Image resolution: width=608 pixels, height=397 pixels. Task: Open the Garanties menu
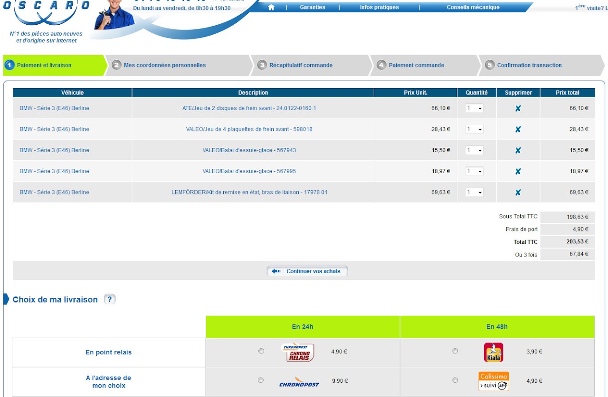(x=313, y=7)
